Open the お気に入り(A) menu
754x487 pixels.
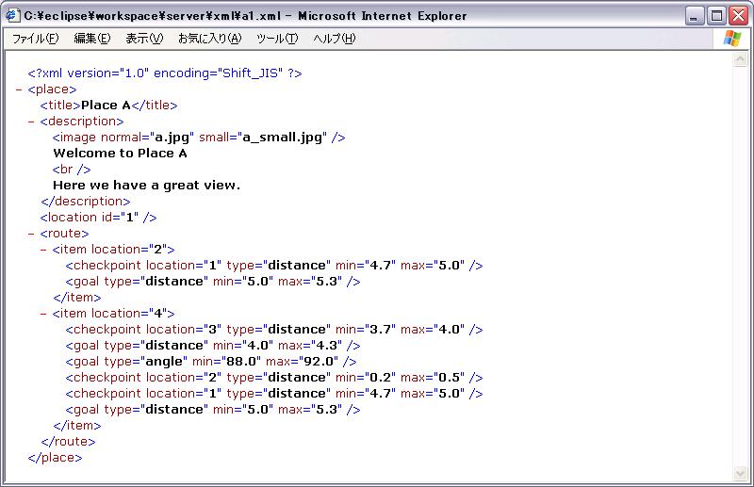pos(209,39)
